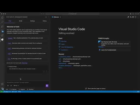Open the first recent folder in Recent list
This screenshot has width=140, height=105.
tap(65, 57)
